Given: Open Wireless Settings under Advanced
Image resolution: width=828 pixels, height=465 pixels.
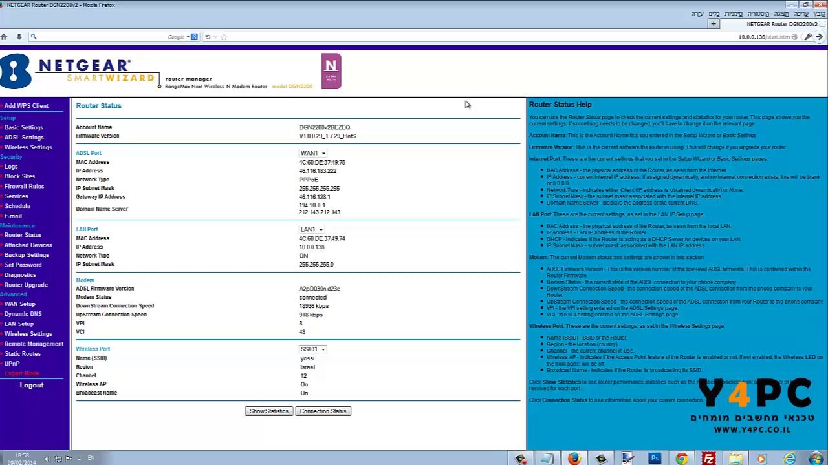Looking at the screenshot, I should (x=28, y=334).
